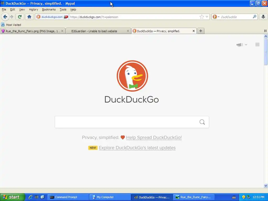The width and height of the screenshot is (268, 201).
Task: Click the magnifier in the toolbar search box
Action: (254, 17)
